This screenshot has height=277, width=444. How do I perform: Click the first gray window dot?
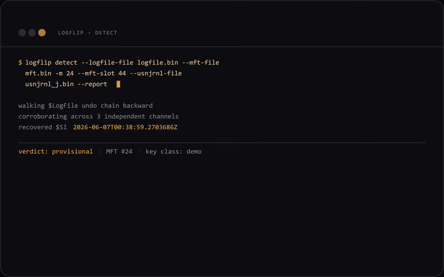tap(22, 33)
